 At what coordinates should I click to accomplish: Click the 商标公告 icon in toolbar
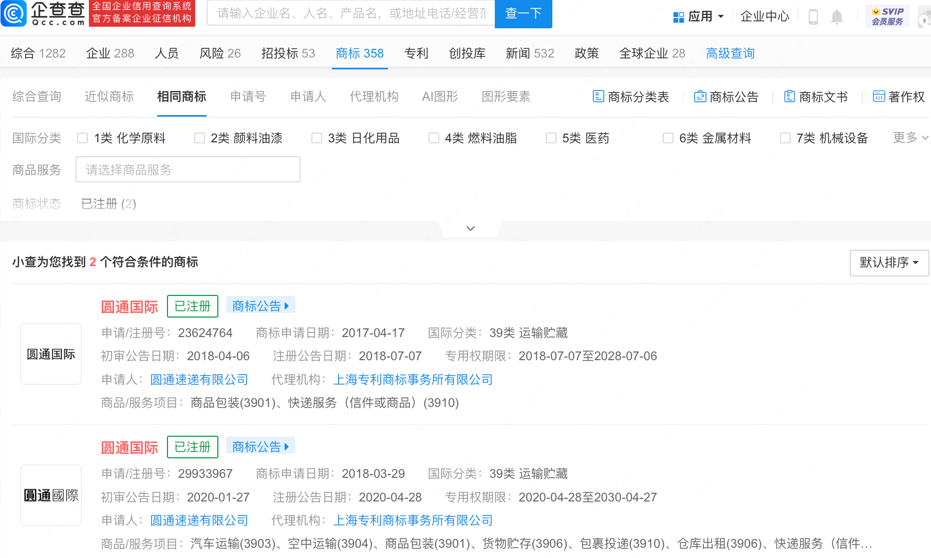coord(700,96)
